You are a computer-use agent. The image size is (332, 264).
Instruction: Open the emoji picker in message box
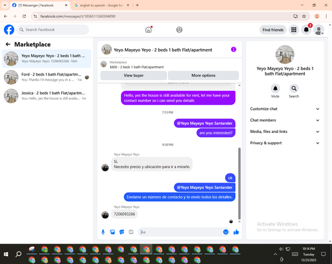tap(226, 232)
